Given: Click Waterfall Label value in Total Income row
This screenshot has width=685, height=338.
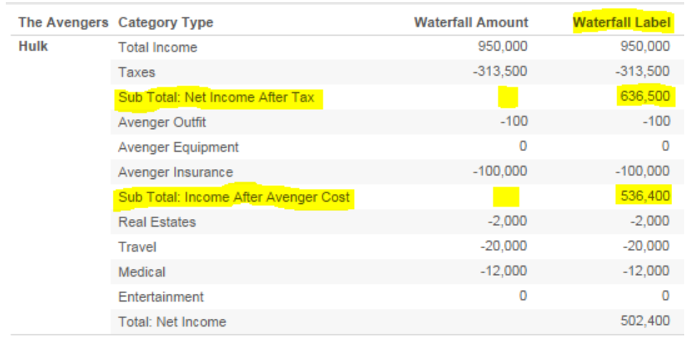Looking at the screenshot, I should tap(645, 46).
